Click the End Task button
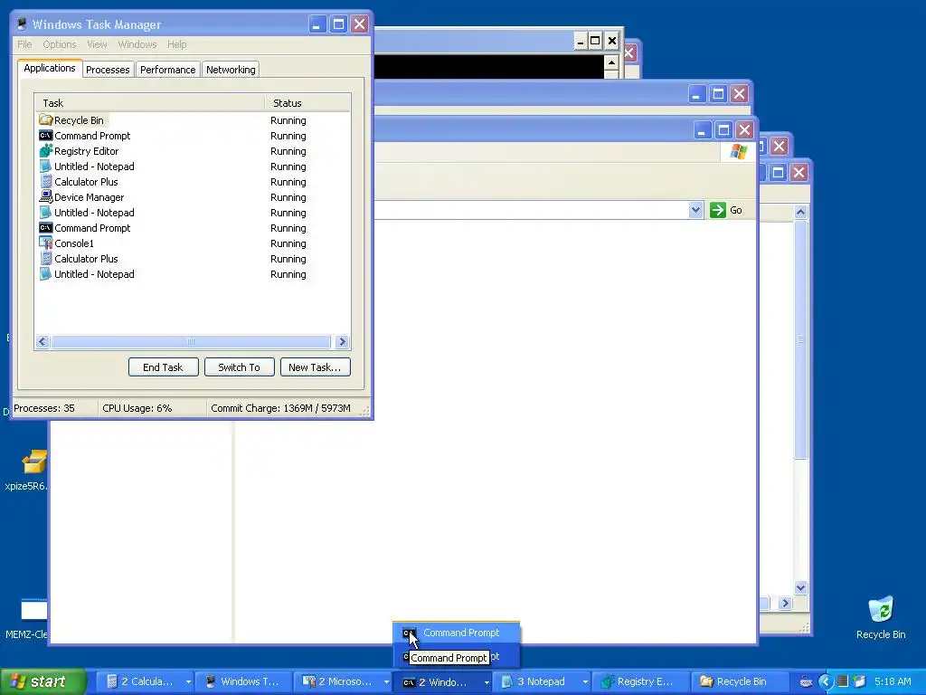 pyautogui.click(x=163, y=367)
